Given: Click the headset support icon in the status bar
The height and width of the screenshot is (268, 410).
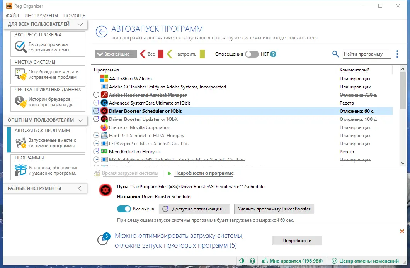Looking at the screenshot, I should (x=252, y=261).
